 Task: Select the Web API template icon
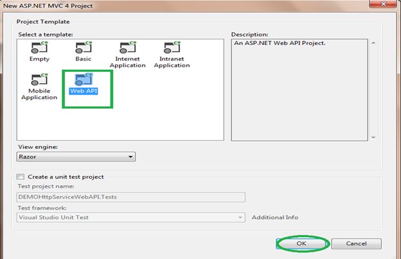84,80
